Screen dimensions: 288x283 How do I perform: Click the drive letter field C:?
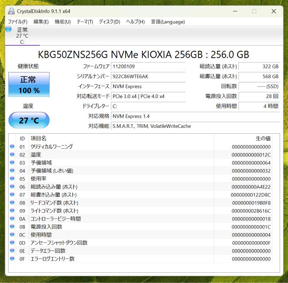pos(148,106)
